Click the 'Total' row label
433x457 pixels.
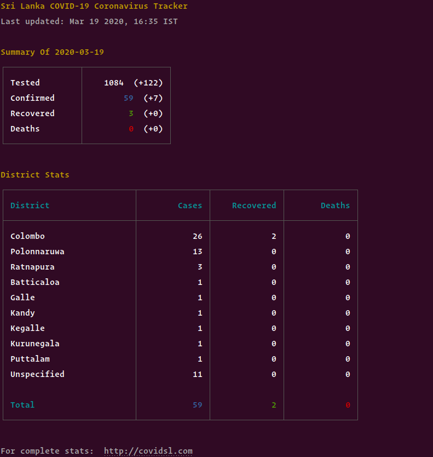pyautogui.click(x=22, y=405)
